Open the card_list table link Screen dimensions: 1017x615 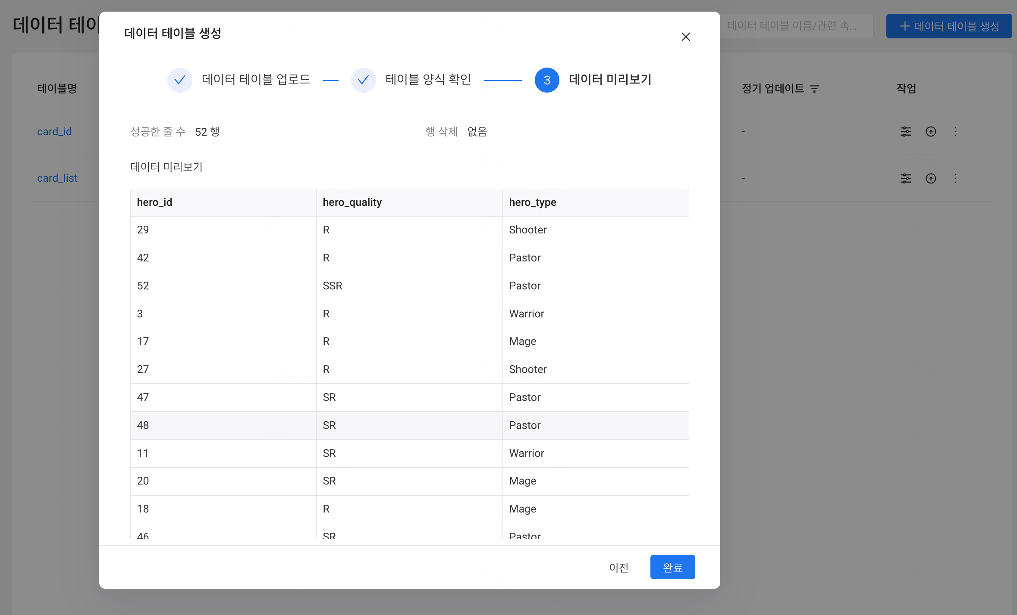coord(57,178)
